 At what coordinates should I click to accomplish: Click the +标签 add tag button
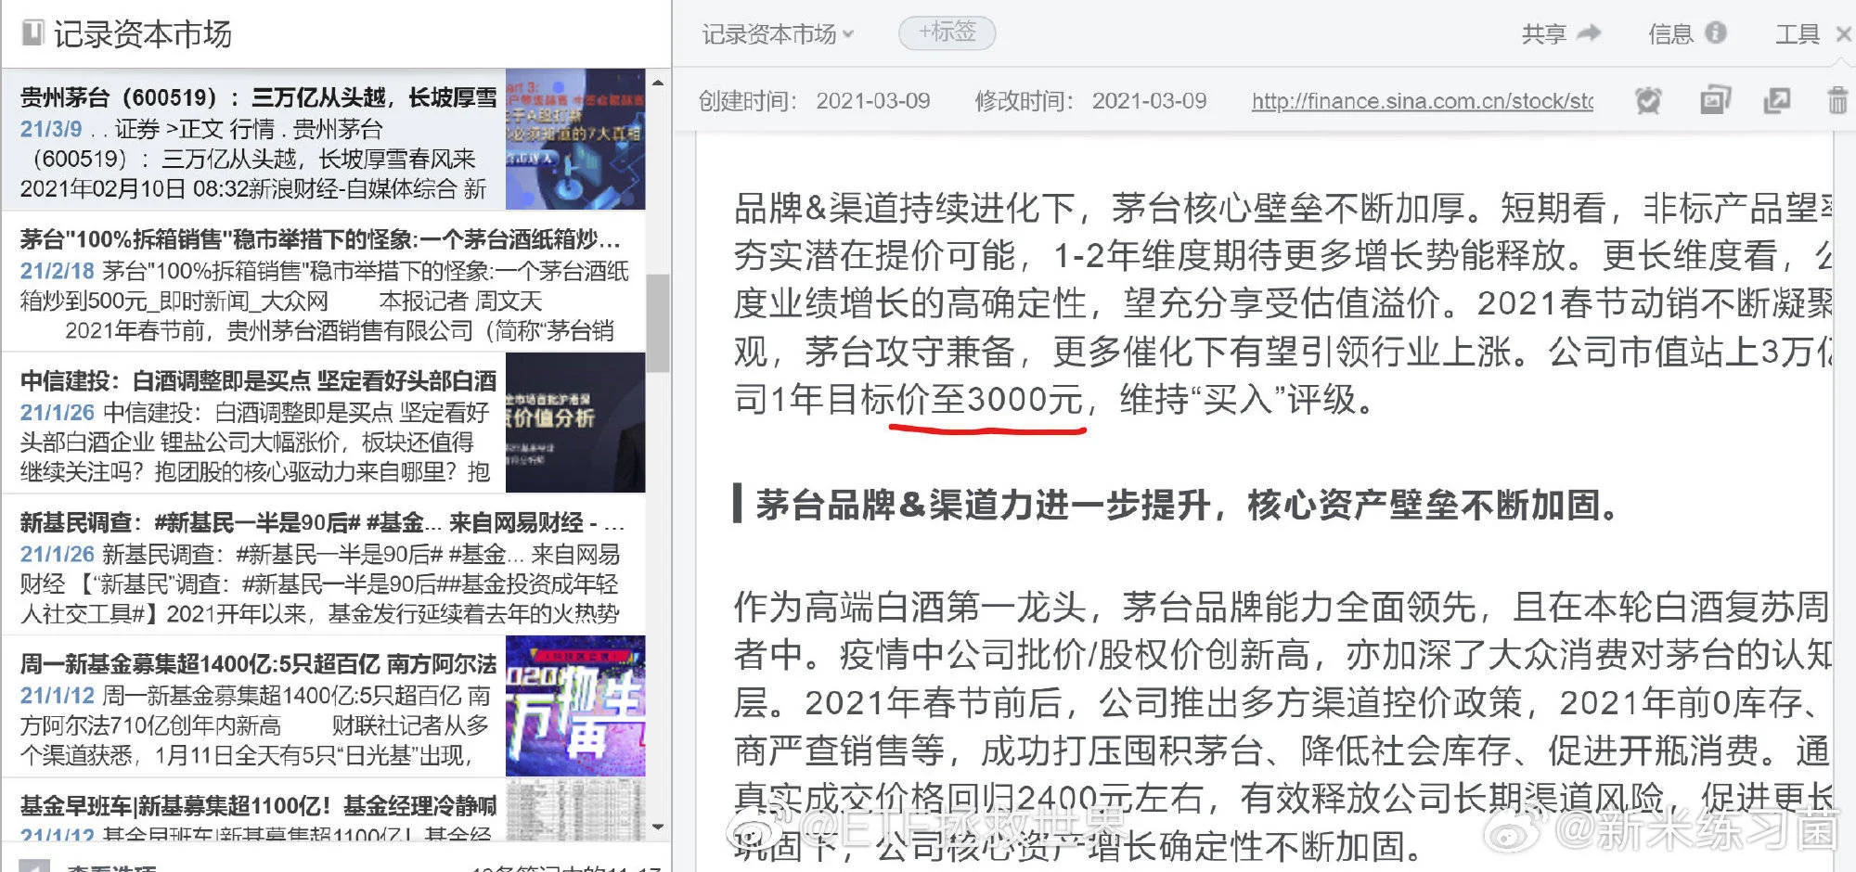[x=947, y=32]
